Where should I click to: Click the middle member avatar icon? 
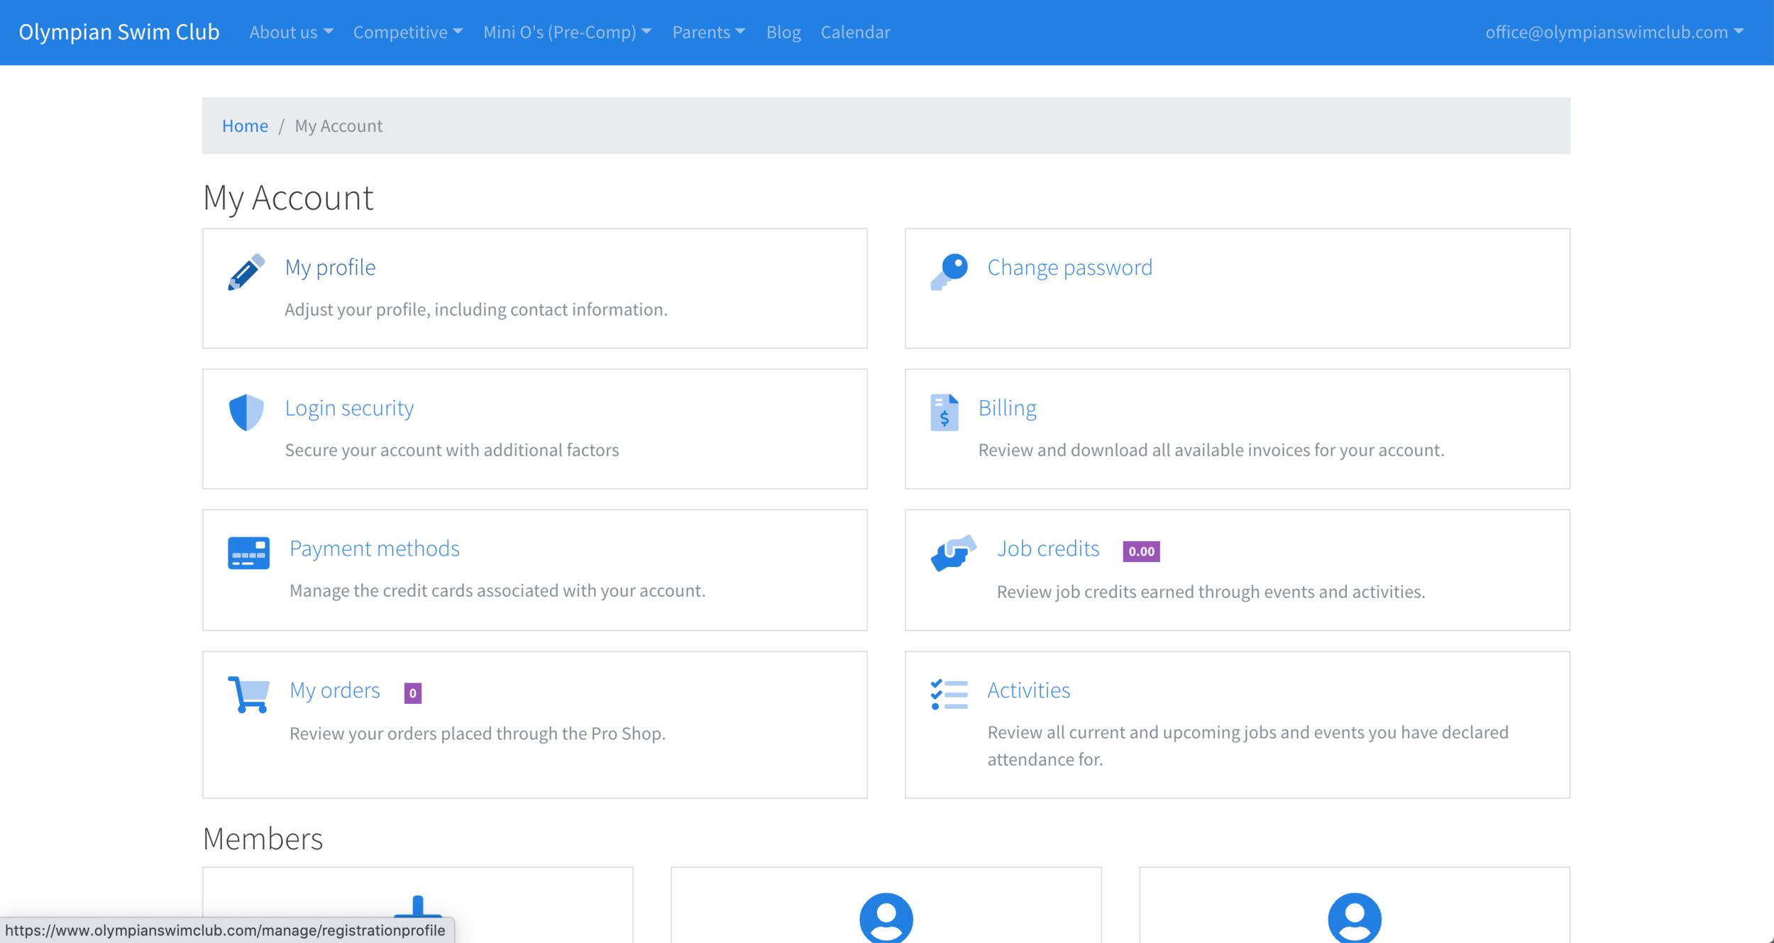click(886, 917)
